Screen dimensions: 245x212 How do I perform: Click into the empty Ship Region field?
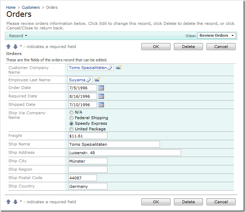pos(88,170)
